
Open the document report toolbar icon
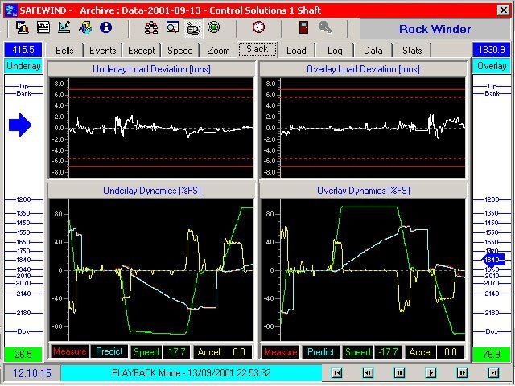[x=43, y=27]
